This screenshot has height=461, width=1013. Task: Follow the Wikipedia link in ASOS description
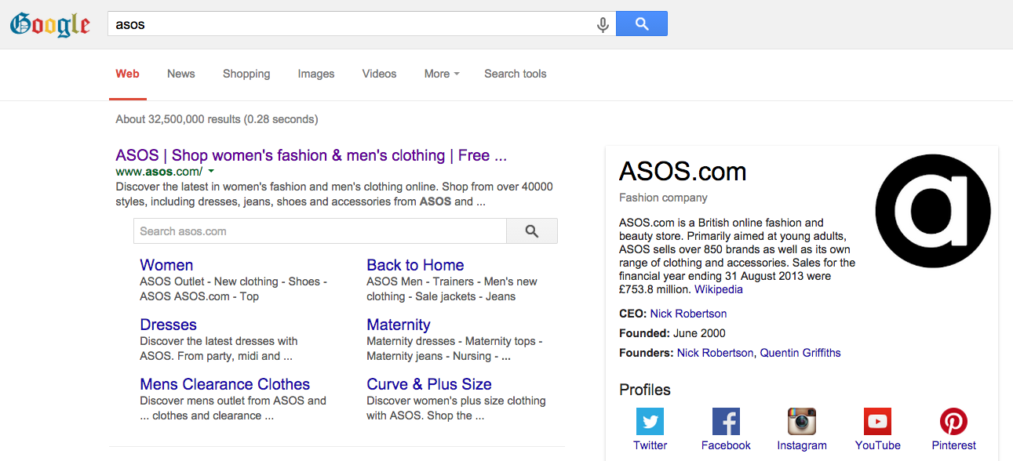click(719, 289)
